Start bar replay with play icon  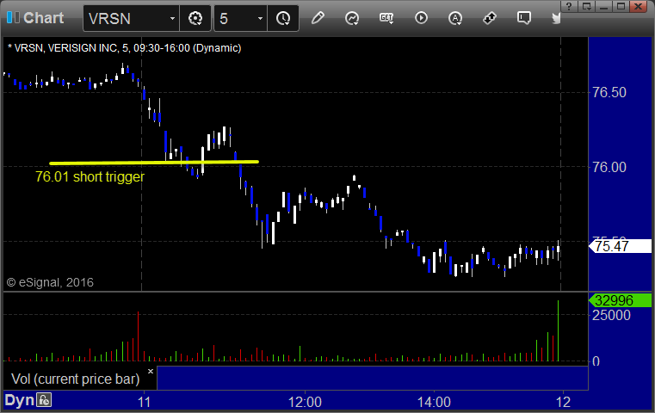point(421,18)
